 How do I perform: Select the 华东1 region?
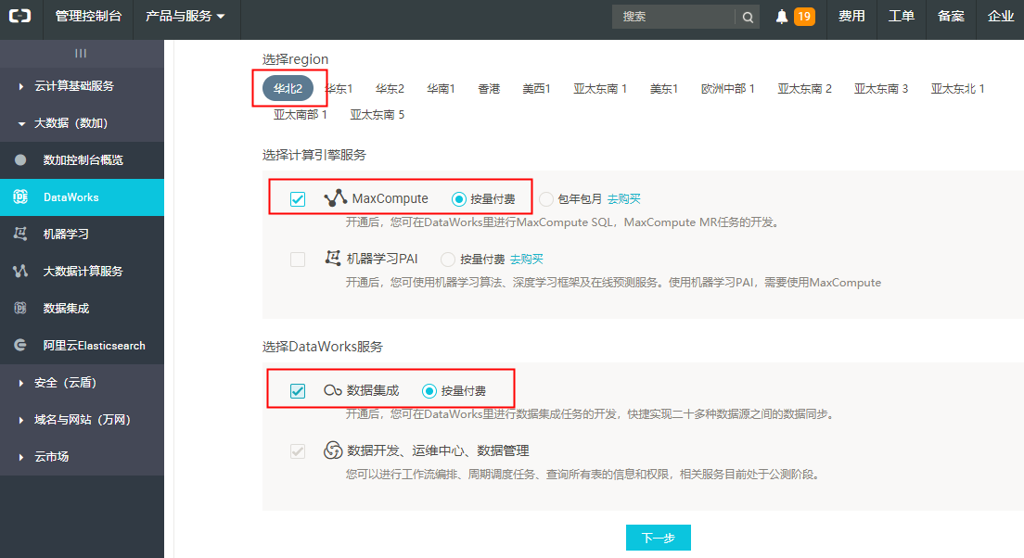click(x=339, y=89)
